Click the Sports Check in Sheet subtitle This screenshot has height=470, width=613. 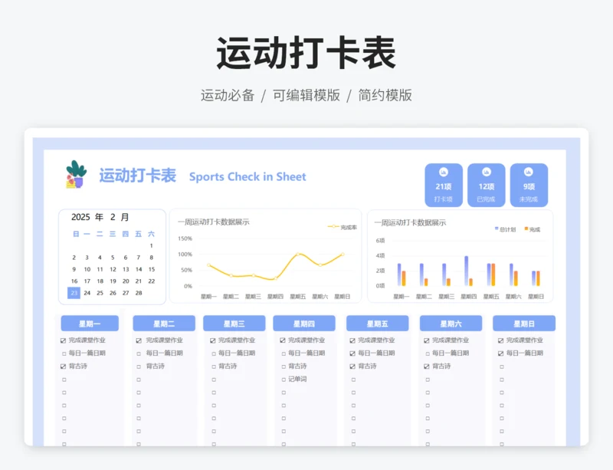coord(247,176)
